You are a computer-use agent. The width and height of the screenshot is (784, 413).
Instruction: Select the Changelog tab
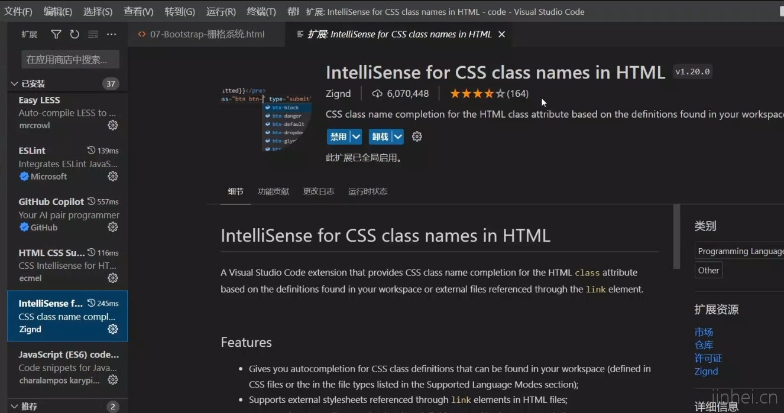coord(319,191)
